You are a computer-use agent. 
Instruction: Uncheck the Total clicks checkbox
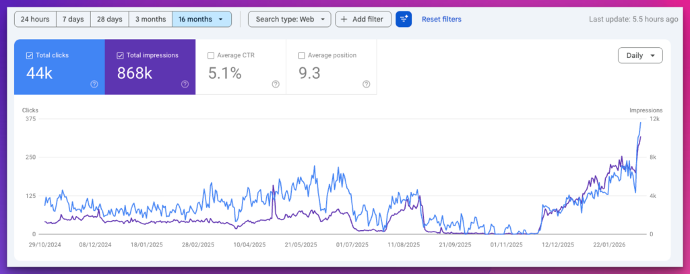[x=29, y=55]
